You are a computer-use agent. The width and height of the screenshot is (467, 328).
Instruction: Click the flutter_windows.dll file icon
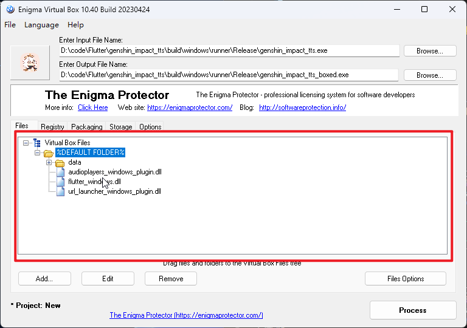pyautogui.click(x=60, y=182)
